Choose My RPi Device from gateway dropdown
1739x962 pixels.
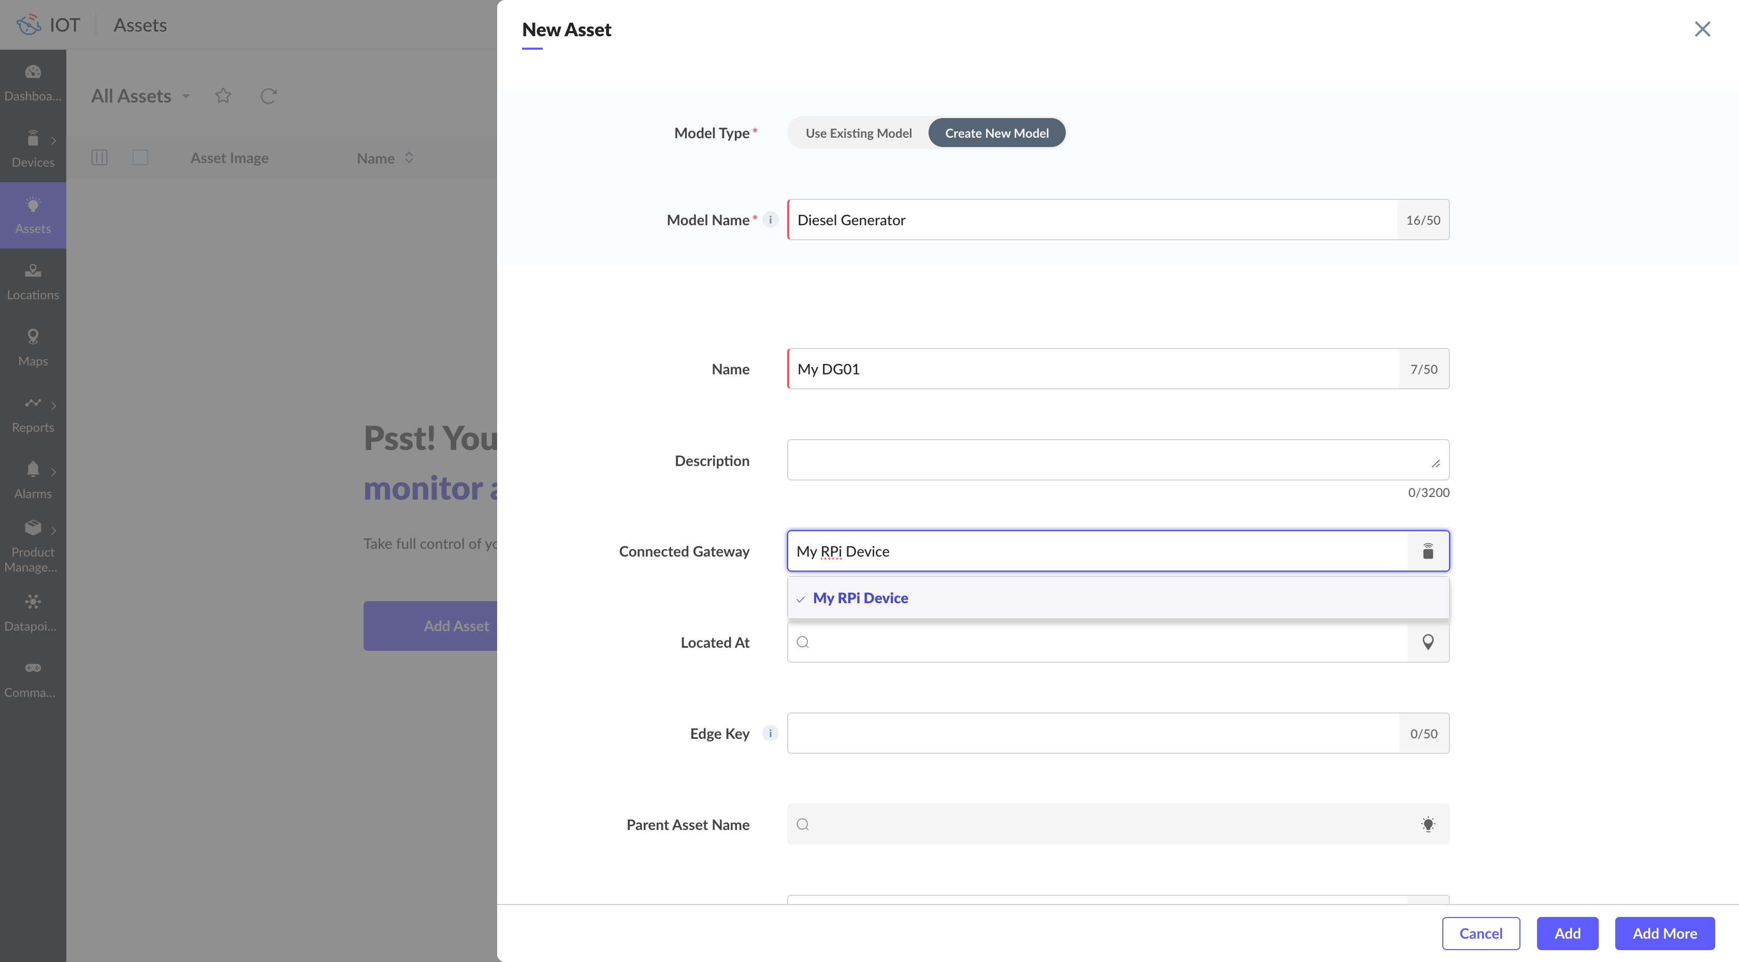coord(860,598)
